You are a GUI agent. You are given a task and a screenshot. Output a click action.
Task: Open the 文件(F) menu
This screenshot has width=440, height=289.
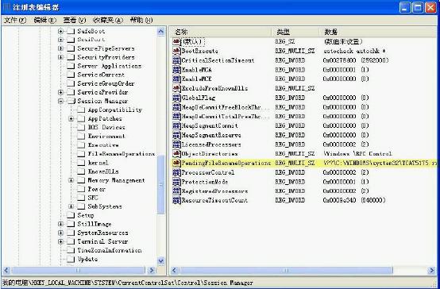15,20
